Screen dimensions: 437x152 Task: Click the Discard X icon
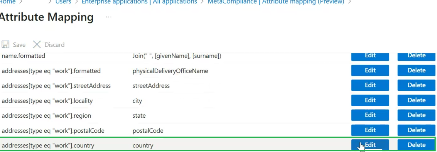point(37,45)
